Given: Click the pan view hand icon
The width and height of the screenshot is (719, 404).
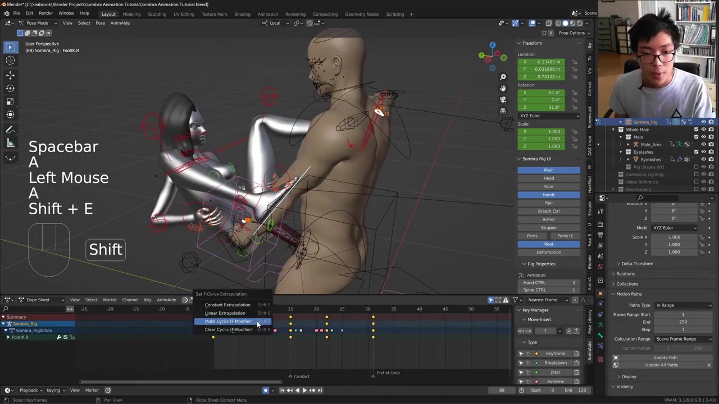Looking at the screenshot, I should 503,88.
